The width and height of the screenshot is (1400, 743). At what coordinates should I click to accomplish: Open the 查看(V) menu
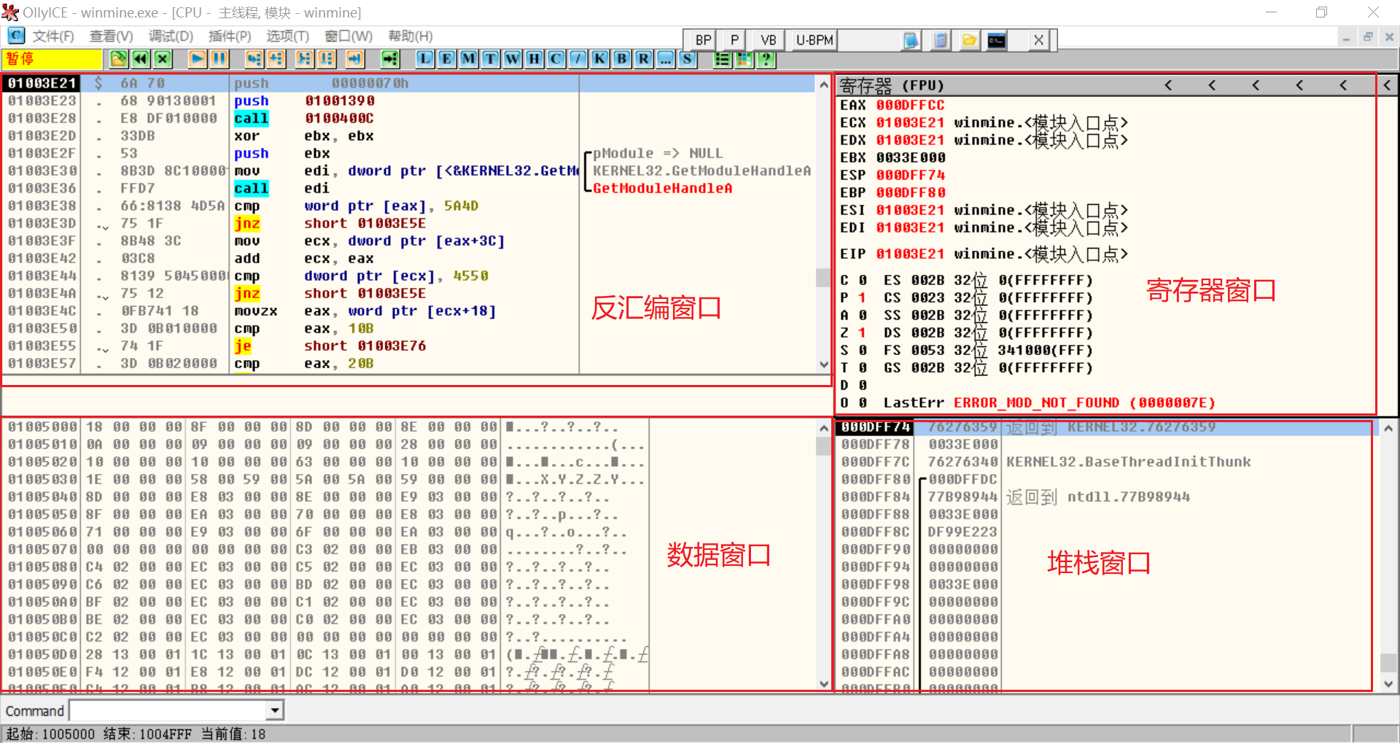[111, 36]
